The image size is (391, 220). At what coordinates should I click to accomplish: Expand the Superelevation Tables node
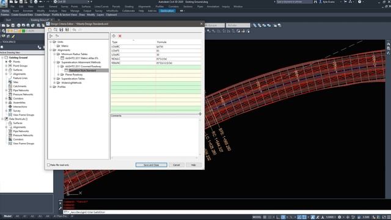pyautogui.click(x=54, y=79)
